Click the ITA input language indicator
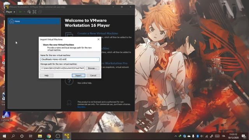This screenshot has width=249, height=140. tap(224, 136)
